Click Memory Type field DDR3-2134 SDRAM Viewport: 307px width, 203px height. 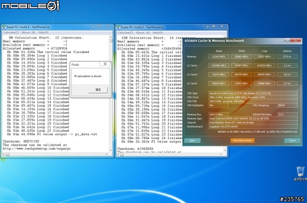tap(253, 119)
